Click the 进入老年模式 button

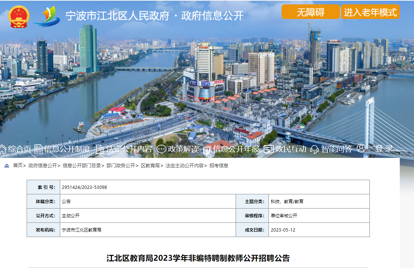370,12
